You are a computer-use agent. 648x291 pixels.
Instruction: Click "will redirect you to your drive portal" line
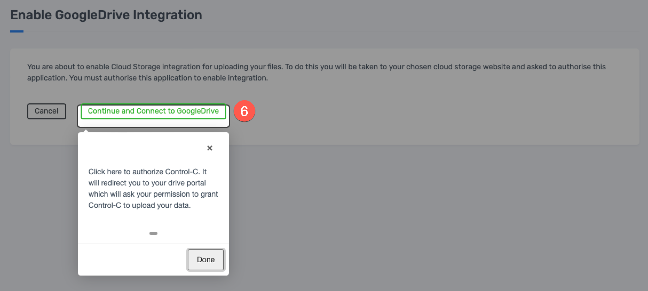point(147,183)
